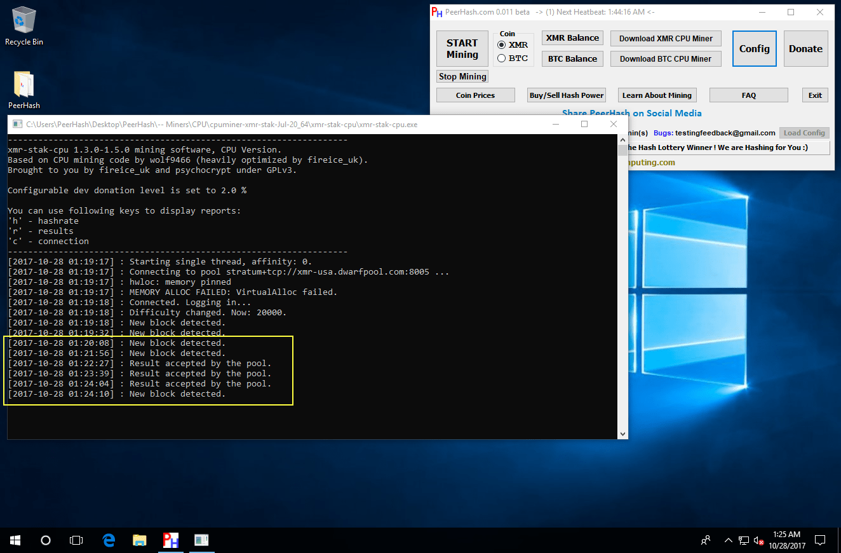Viewport: 841px width, 553px height.
Task: Close the xmr-stak-cpu console window
Action: click(614, 124)
